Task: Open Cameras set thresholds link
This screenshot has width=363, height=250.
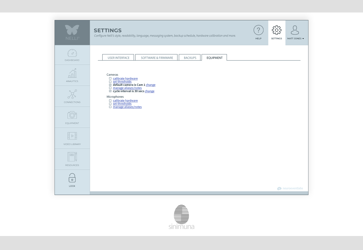Action: pyautogui.click(x=122, y=82)
